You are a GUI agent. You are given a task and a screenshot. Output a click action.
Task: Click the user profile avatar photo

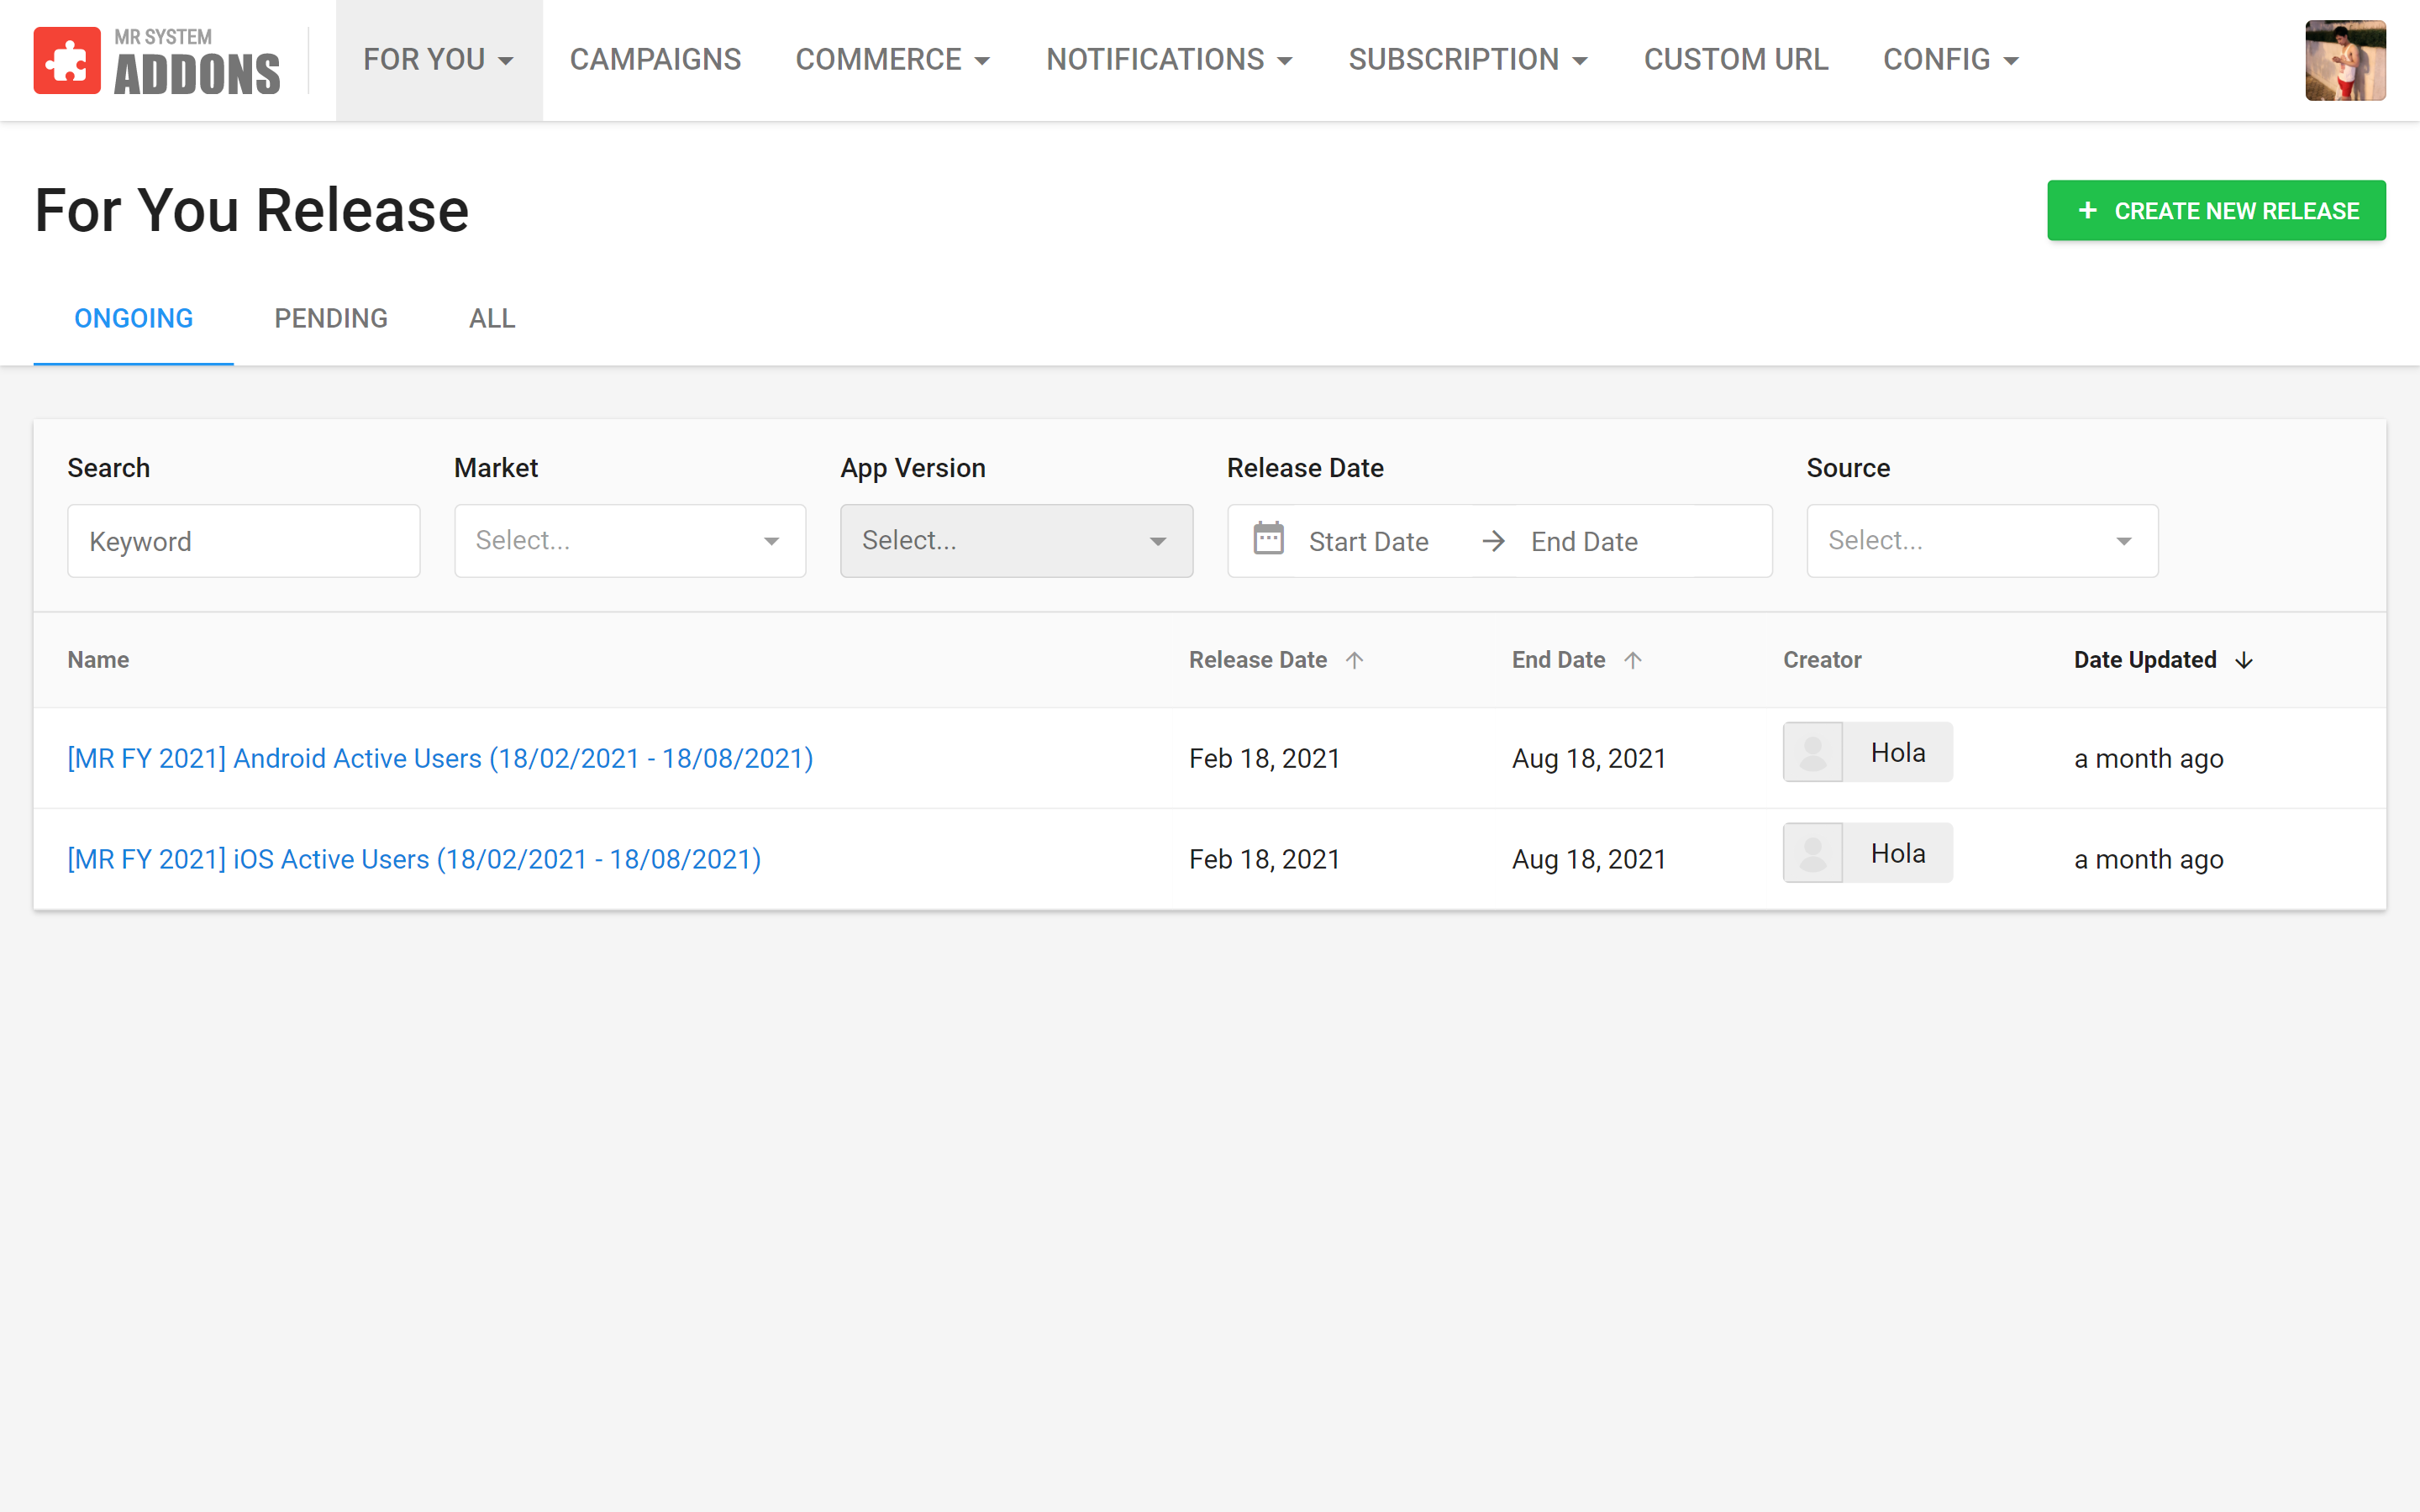click(2344, 60)
